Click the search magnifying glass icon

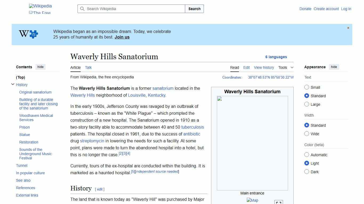[83, 9]
